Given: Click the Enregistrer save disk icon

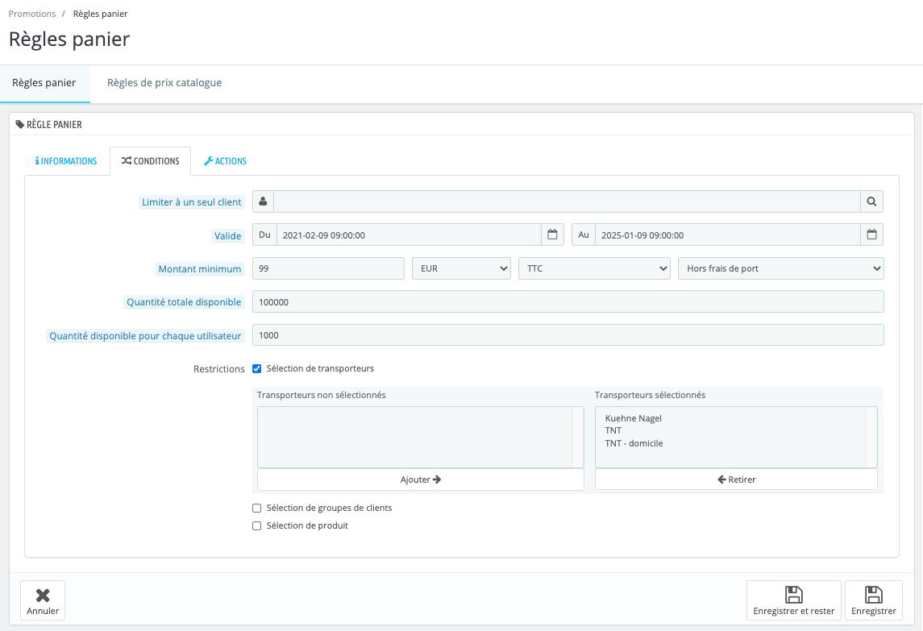Looking at the screenshot, I should pos(874,595).
